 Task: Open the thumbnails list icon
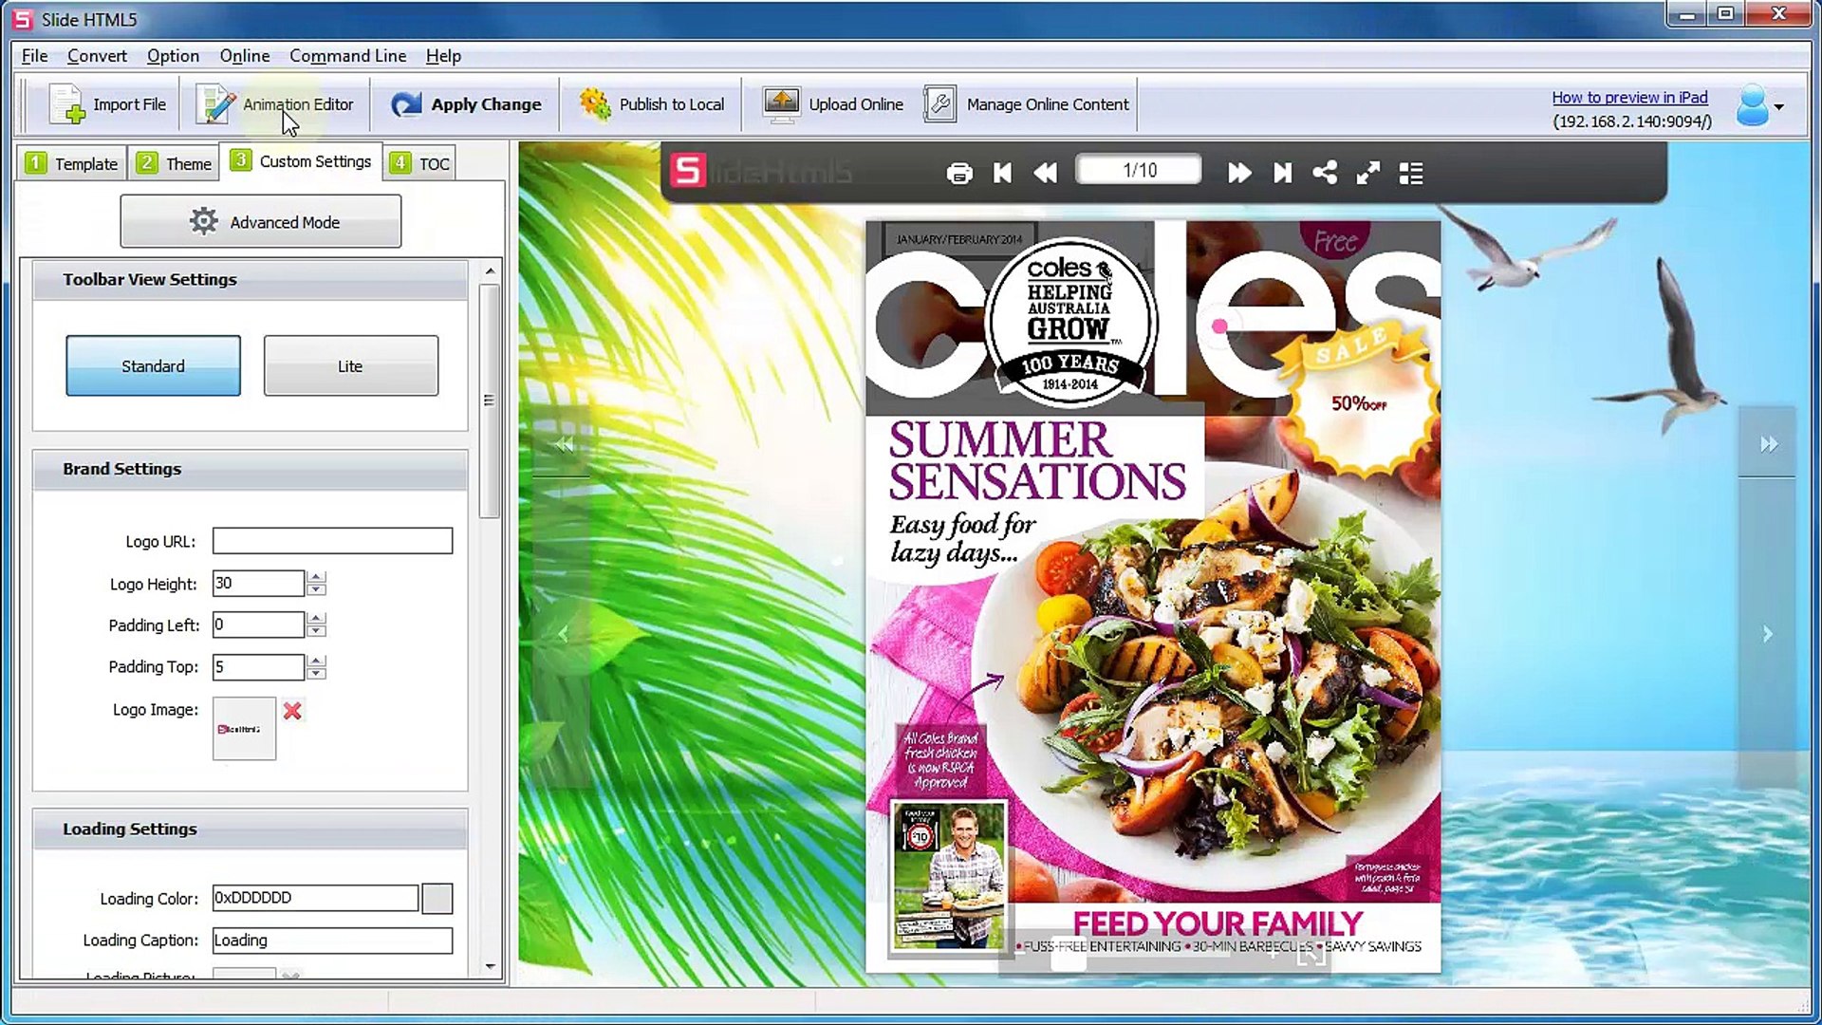tap(1411, 173)
